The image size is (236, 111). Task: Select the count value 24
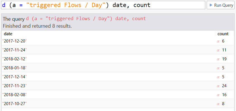[224, 86]
